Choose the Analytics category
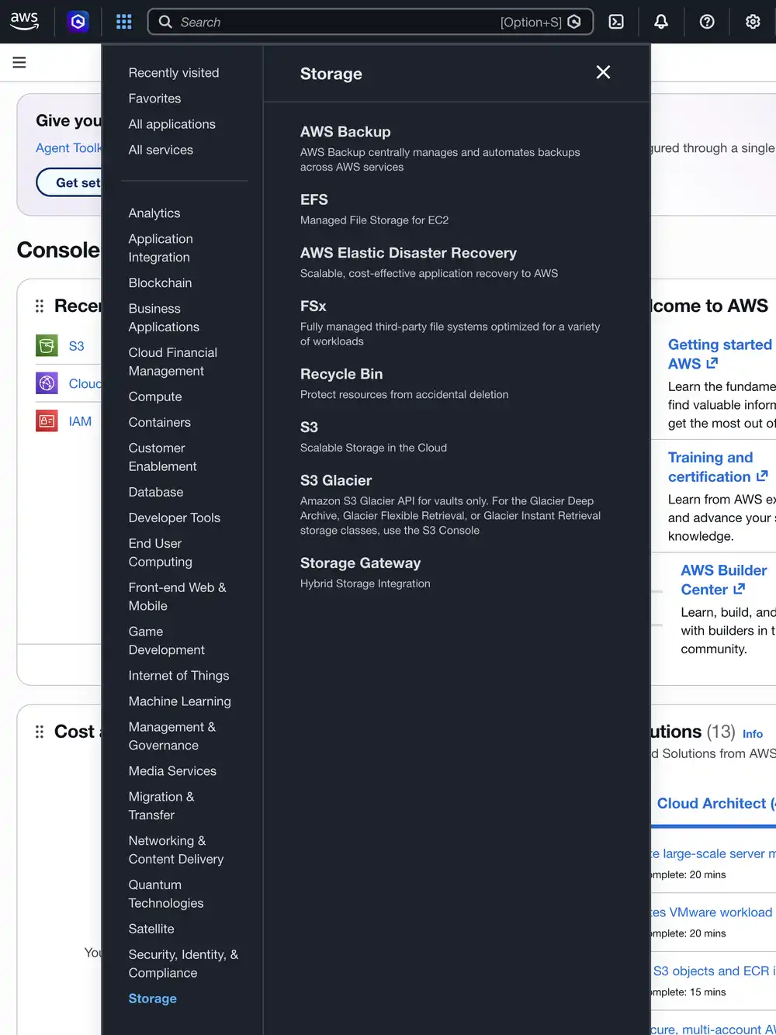776x1035 pixels. click(x=154, y=213)
